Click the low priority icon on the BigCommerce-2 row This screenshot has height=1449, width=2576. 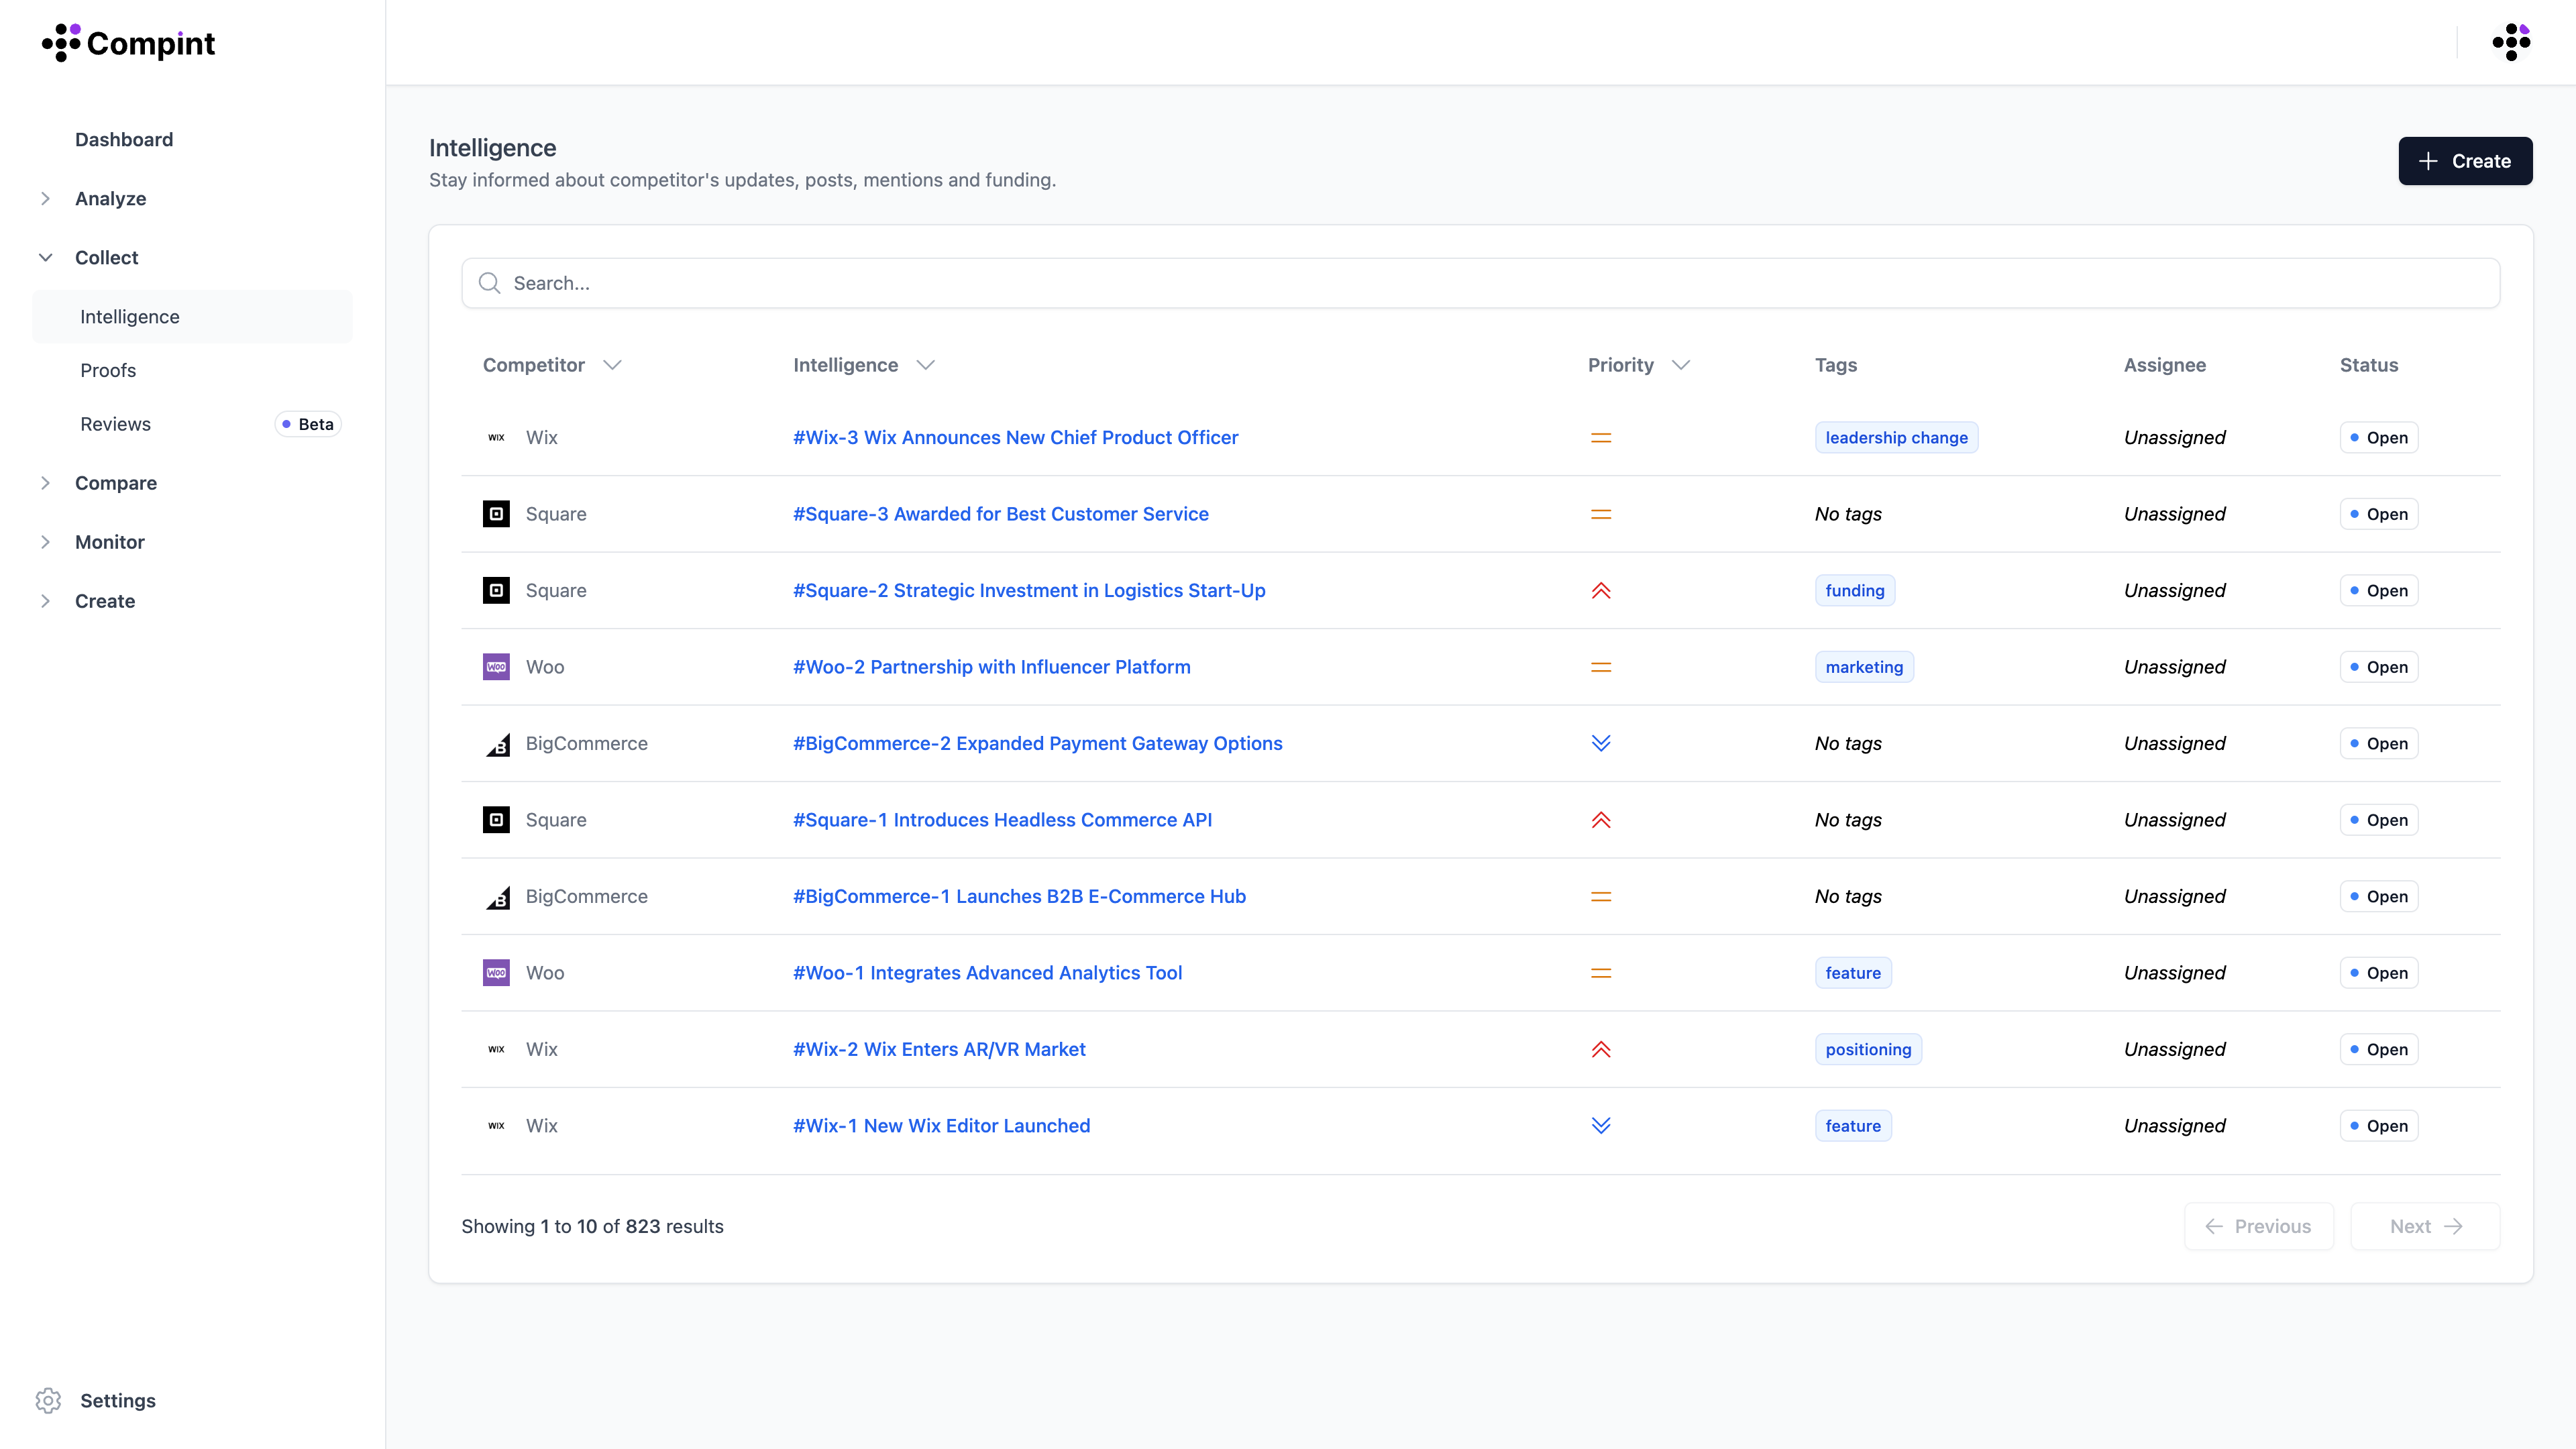(x=1600, y=743)
